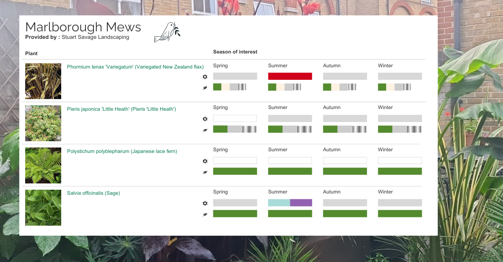Click 'Winter' label in Polystichum row
This screenshot has width=503, height=262.
coord(386,150)
